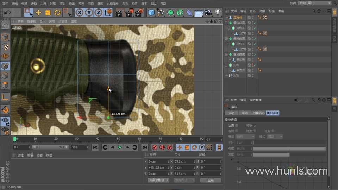
Task: Play the animation forward
Action: pos(120,147)
